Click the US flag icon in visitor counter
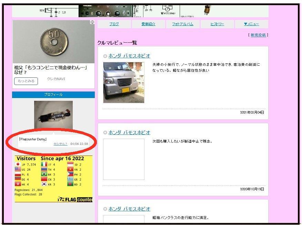The height and width of the screenshot is (225, 302). (18, 169)
